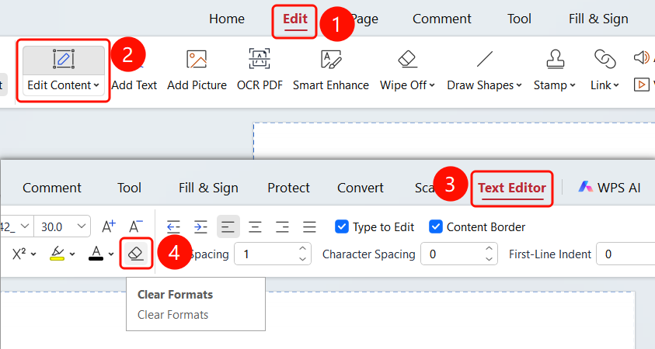This screenshot has height=349, width=655.
Task: Click the Add Text button
Action: tap(134, 85)
